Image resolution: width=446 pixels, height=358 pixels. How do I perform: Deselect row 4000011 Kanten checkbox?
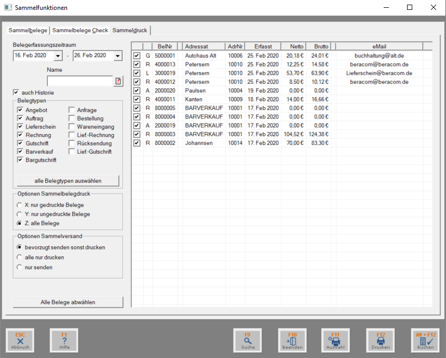[137, 99]
